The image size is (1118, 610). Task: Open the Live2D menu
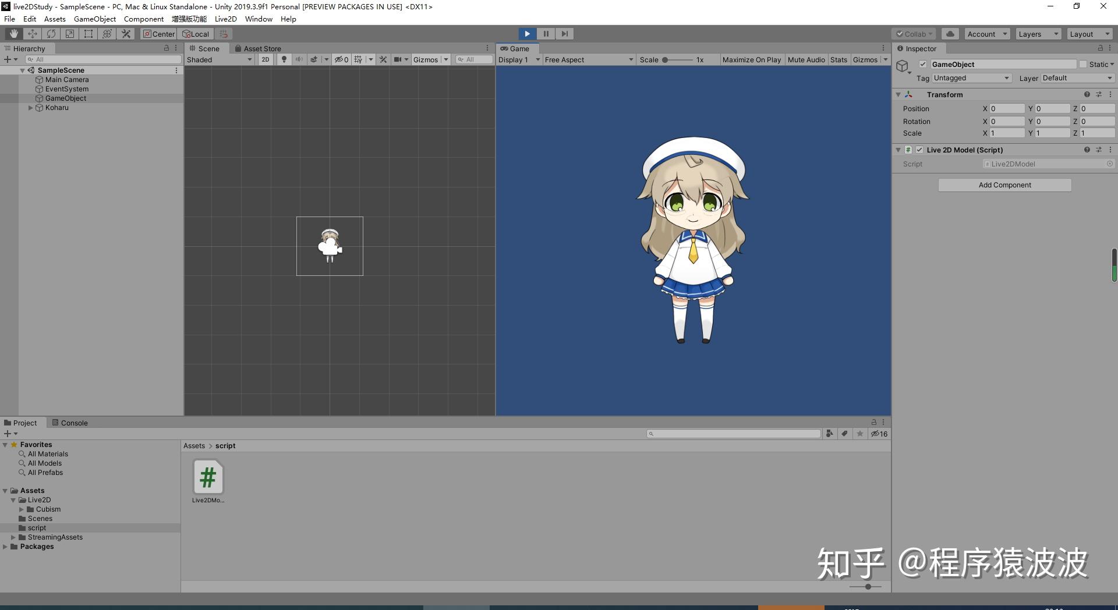(x=225, y=19)
